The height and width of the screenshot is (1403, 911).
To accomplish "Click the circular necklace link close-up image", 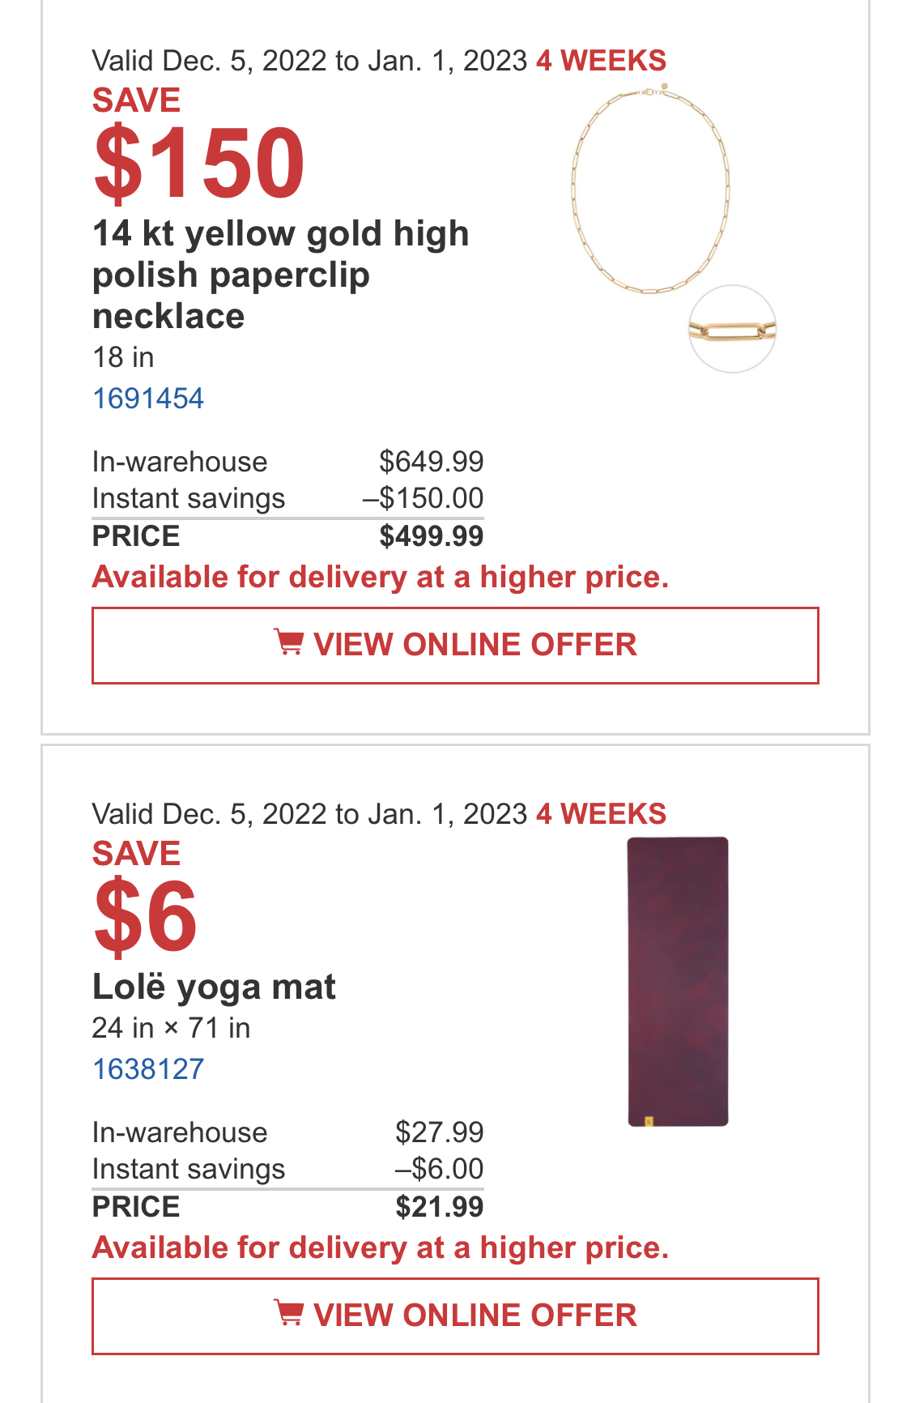I will tap(732, 329).
